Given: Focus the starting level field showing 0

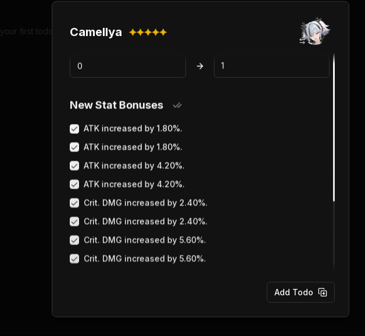Looking at the screenshot, I should 128,66.
